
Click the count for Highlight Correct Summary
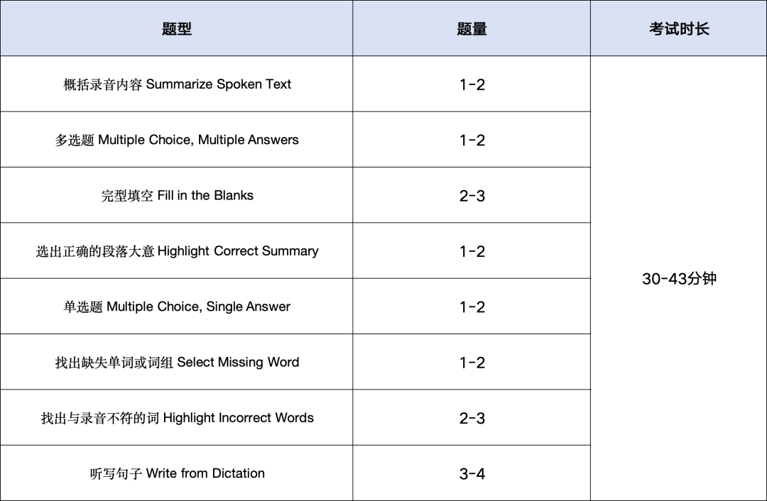point(472,250)
